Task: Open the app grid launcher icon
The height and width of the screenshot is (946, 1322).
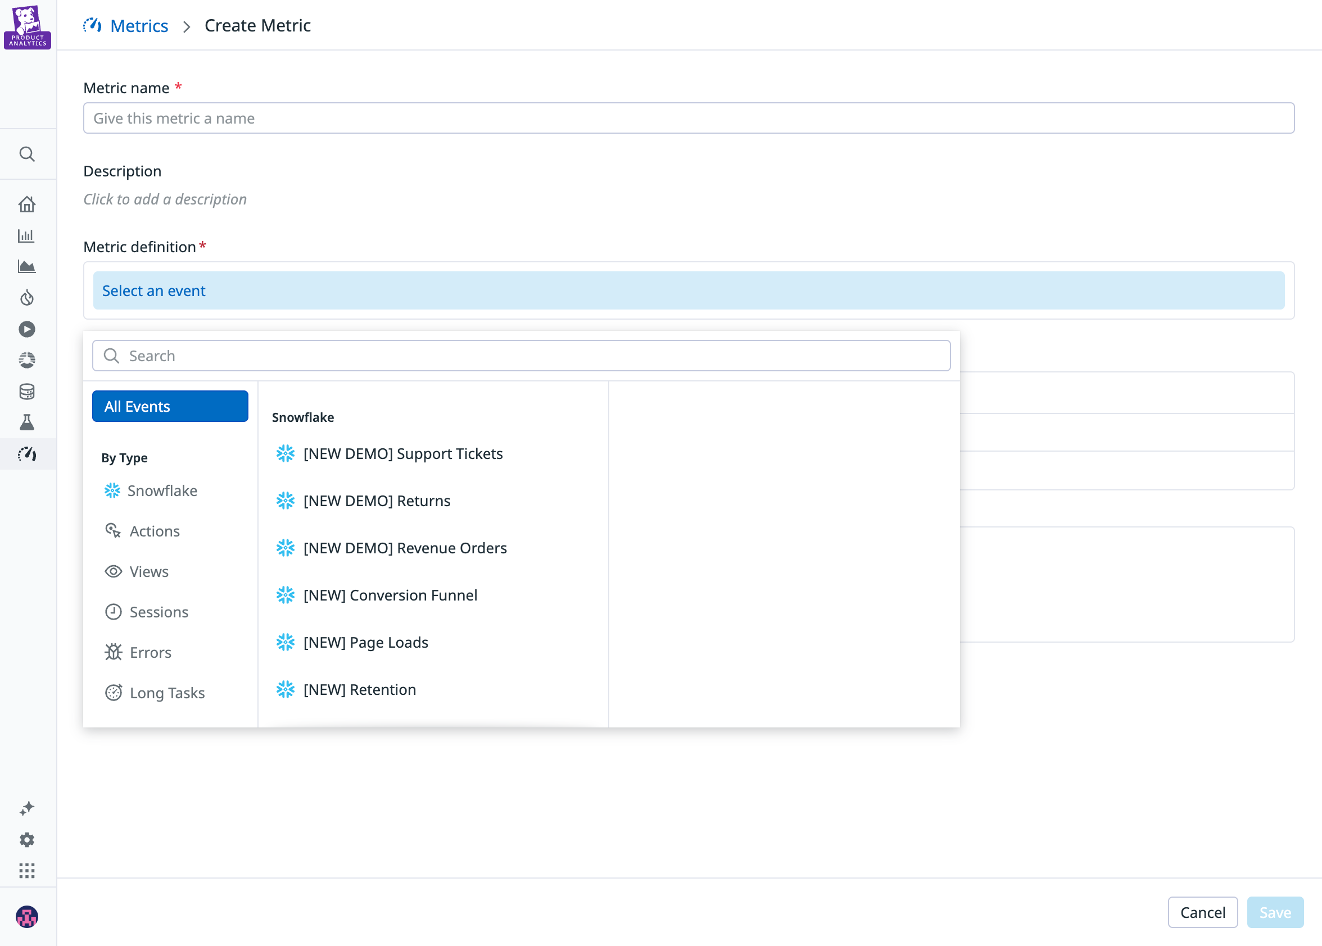Action: click(x=28, y=871)
